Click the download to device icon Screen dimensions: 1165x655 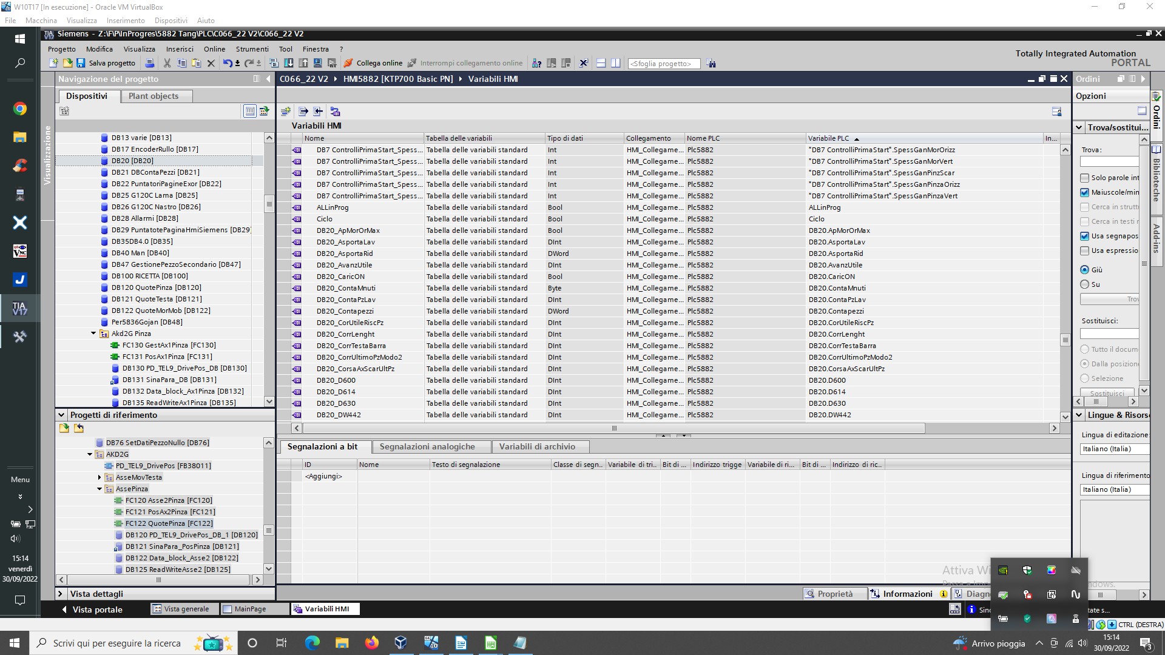tap(289, 63)
